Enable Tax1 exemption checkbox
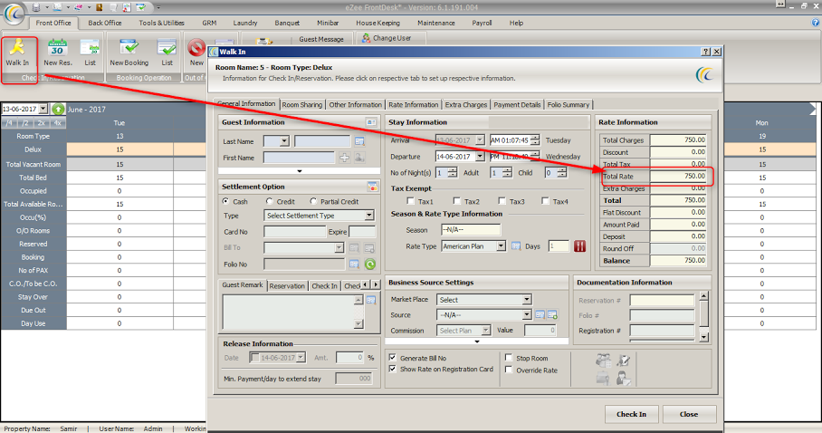Viewport: 822px width, 433px height. (x=410, y=201)
